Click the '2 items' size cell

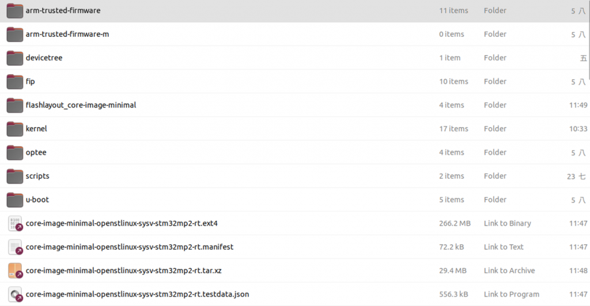pyautogui.click(x=452, y=176)
